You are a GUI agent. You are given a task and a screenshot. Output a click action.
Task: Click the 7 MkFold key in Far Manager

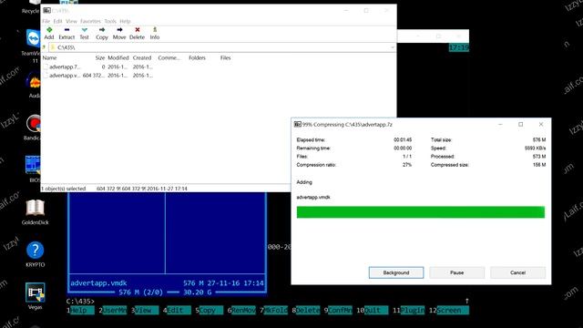click(274, 310)
